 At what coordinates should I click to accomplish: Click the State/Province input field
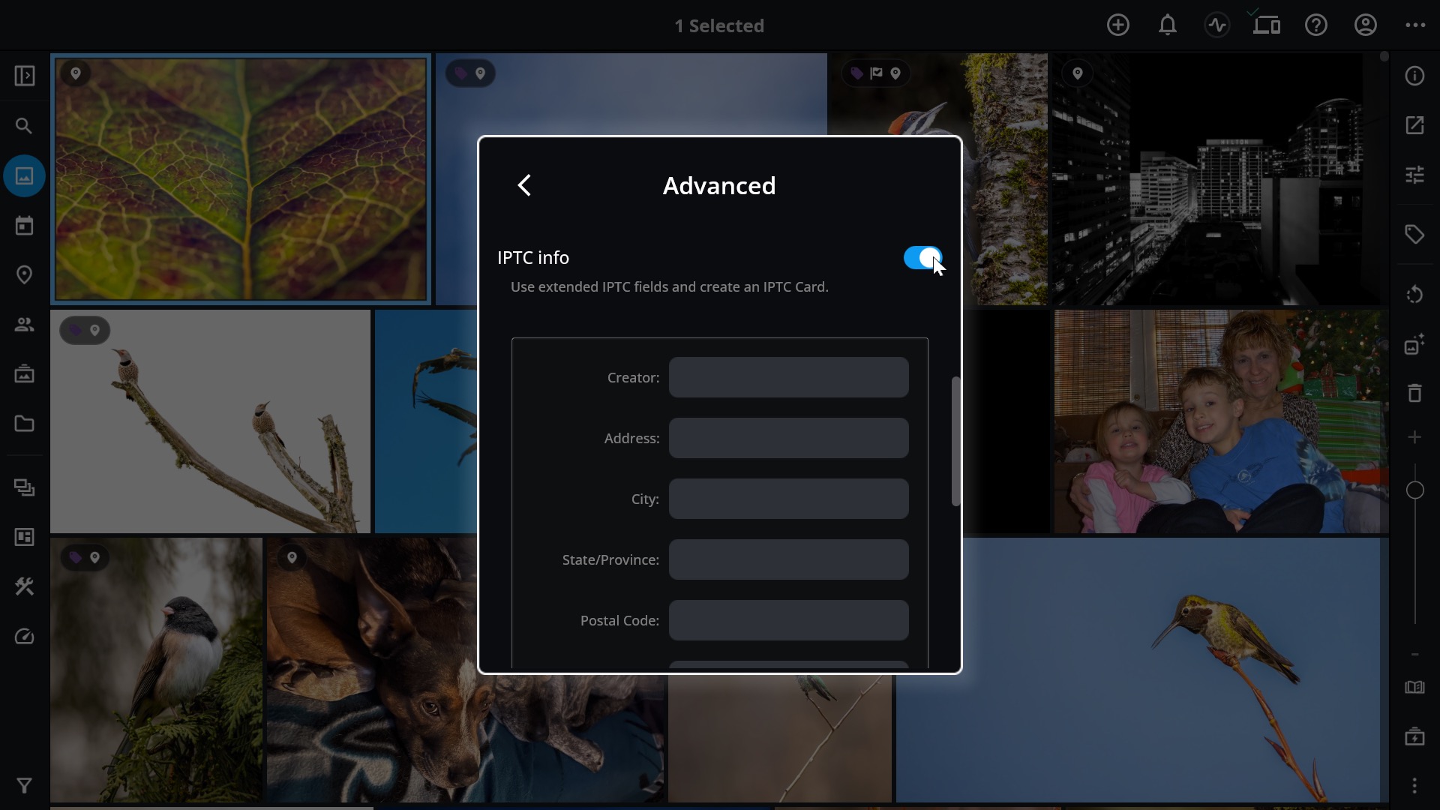pyautogui.click(x=788, y=559)
